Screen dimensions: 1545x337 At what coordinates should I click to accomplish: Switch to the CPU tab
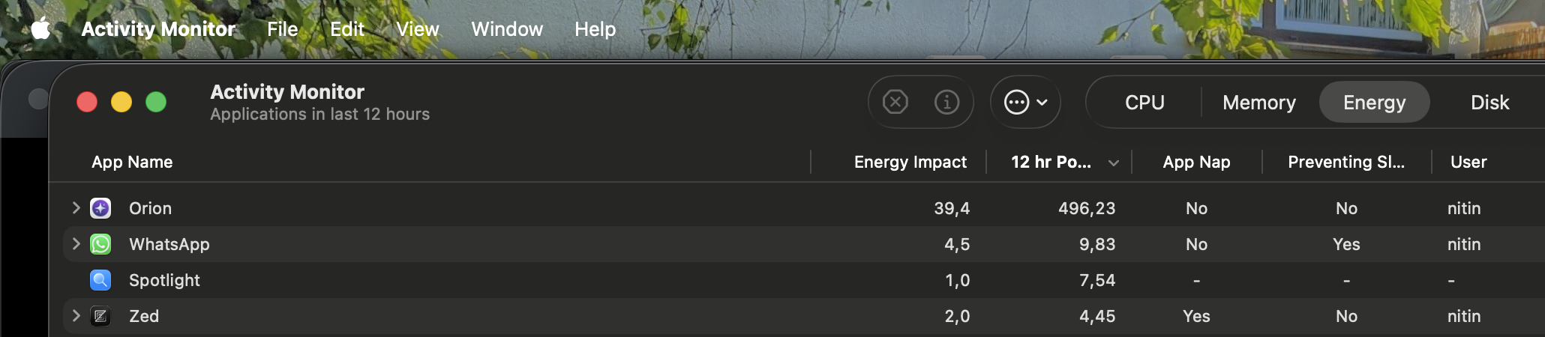coord(1144,103)
